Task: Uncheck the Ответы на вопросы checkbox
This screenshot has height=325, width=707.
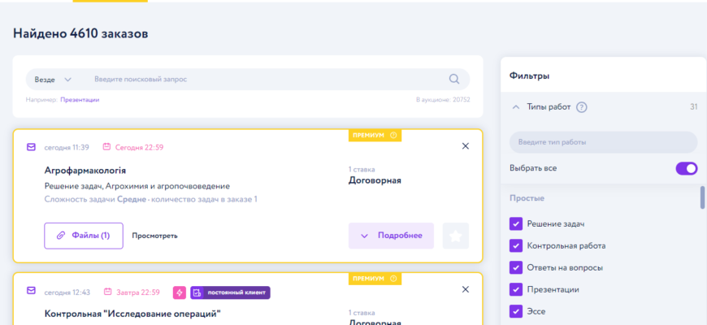Action: pos(516,267)
